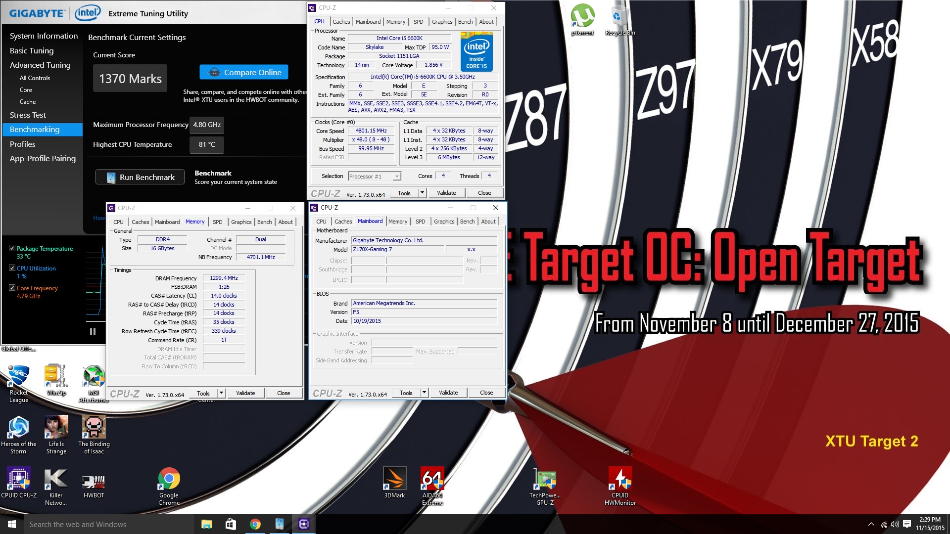Toggle Package Temperature monitor checkbox
The image size is (950, 534).
click(12, 248)
